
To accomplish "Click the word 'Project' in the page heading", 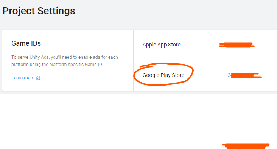I will [x=19, y=11].
